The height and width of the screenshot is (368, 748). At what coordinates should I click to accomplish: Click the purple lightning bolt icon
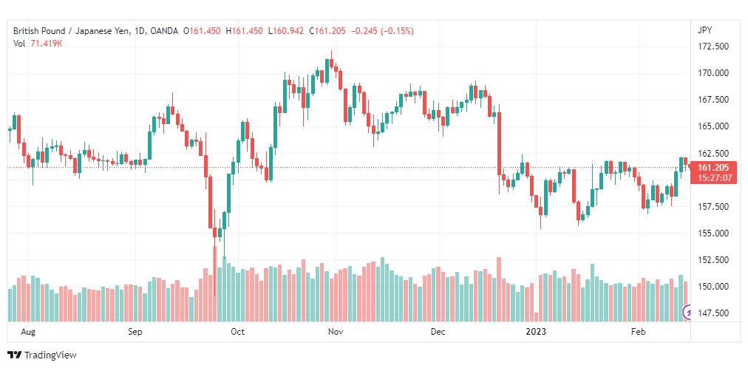tap(689, 313)
